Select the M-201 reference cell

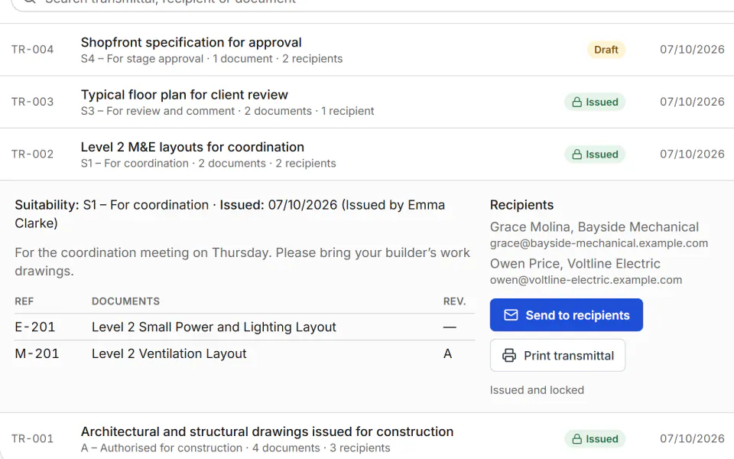[x=37, y=353]
